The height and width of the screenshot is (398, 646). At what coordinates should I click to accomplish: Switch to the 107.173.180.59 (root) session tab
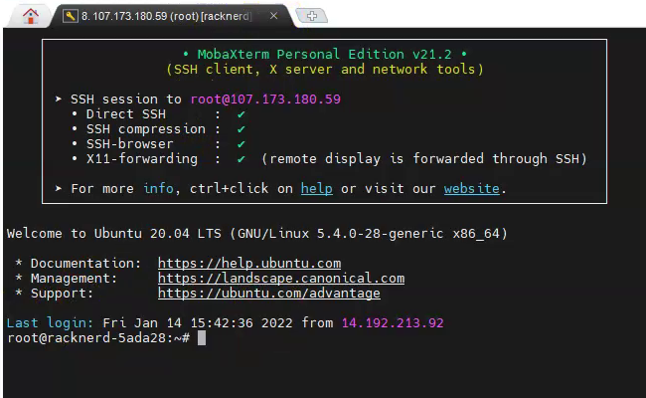(x=164, y=16)
